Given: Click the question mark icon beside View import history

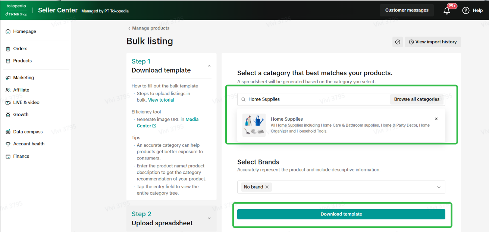Looking at the screenshot, I should tap(398, 42).
